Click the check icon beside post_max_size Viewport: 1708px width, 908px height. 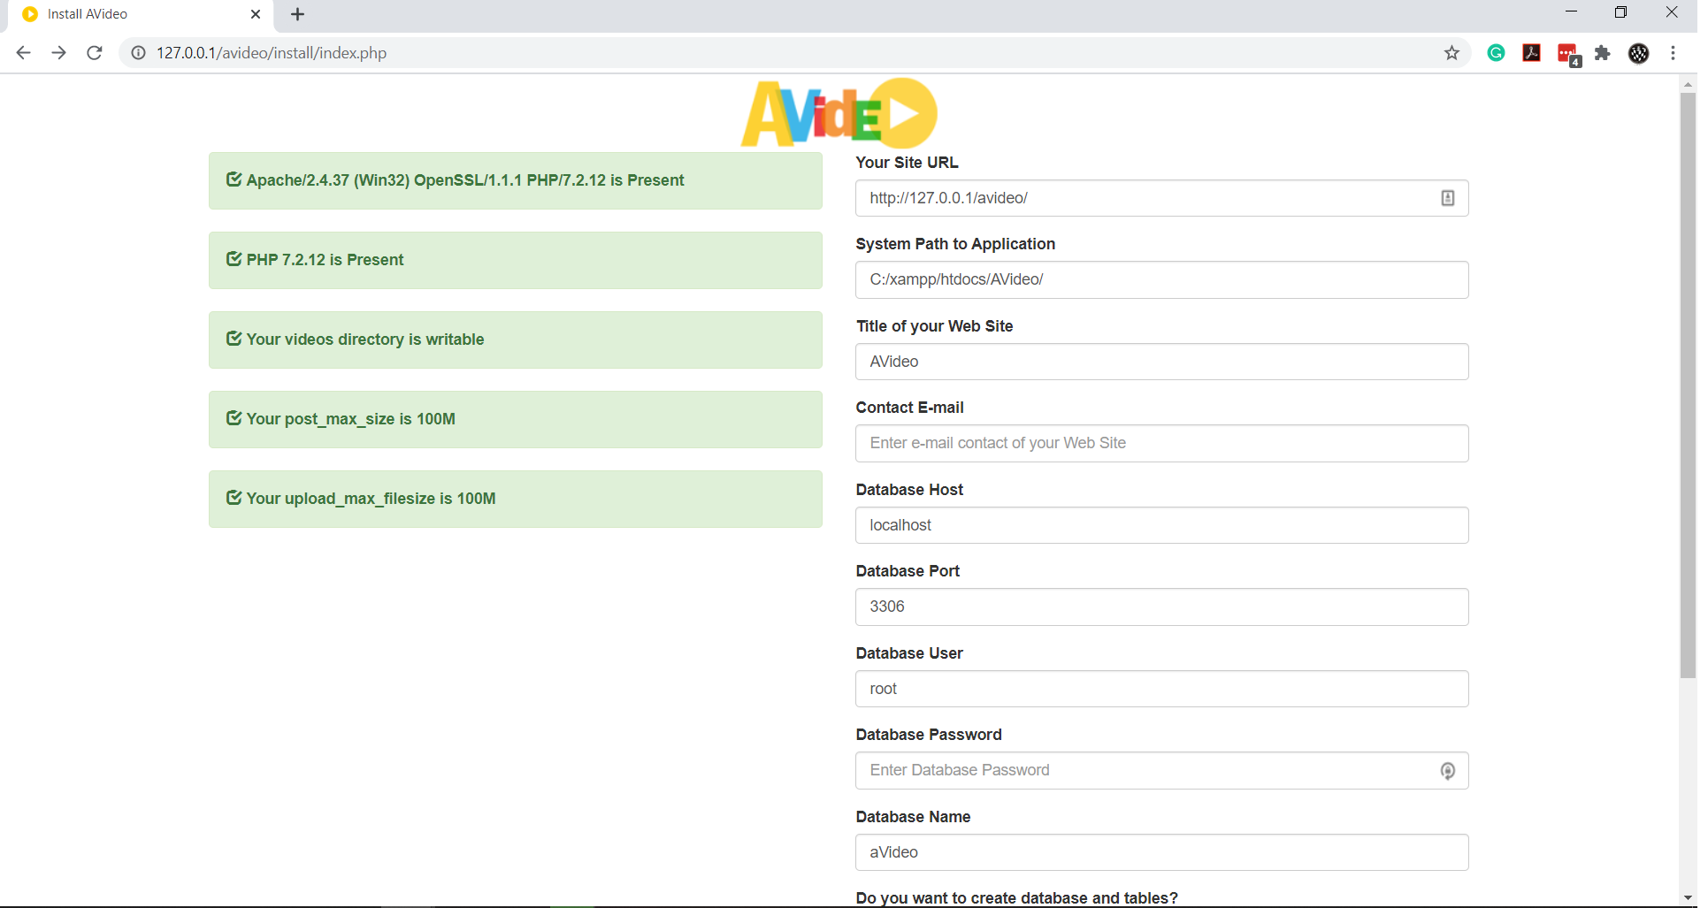pos(234,418)
